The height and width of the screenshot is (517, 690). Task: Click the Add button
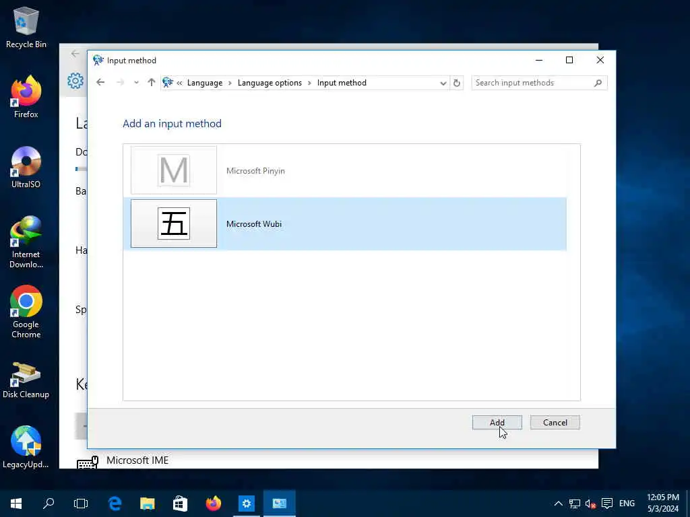tap(497, 422)
